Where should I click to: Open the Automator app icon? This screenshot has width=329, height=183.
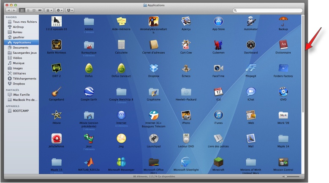pos(251,21)
